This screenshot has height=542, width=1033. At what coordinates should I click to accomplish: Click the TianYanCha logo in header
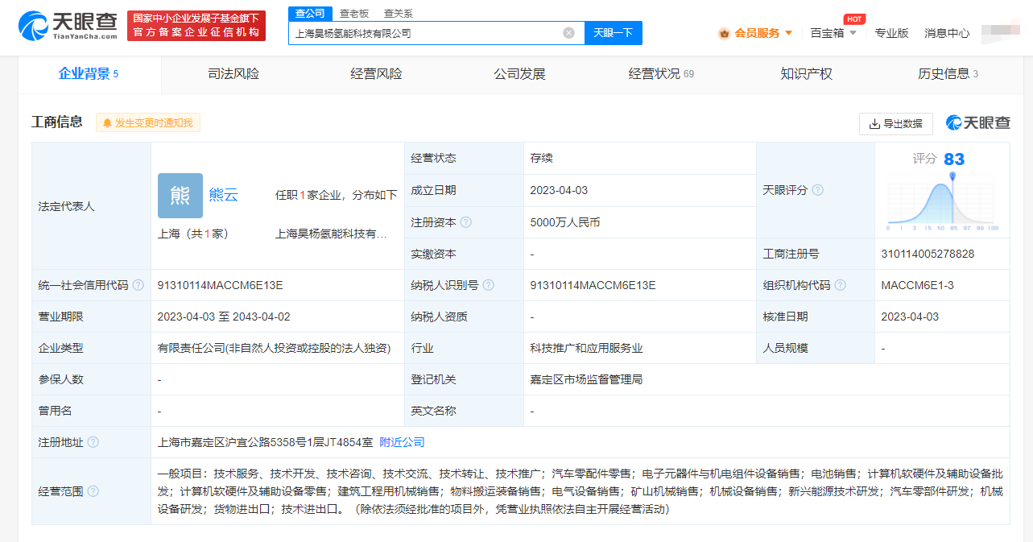click(68, 26)
